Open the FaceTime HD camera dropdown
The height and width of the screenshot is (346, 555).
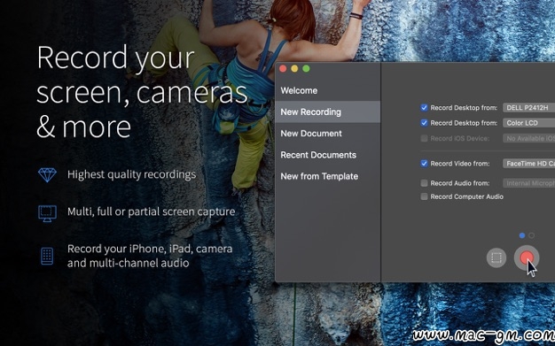coord(528,164)
